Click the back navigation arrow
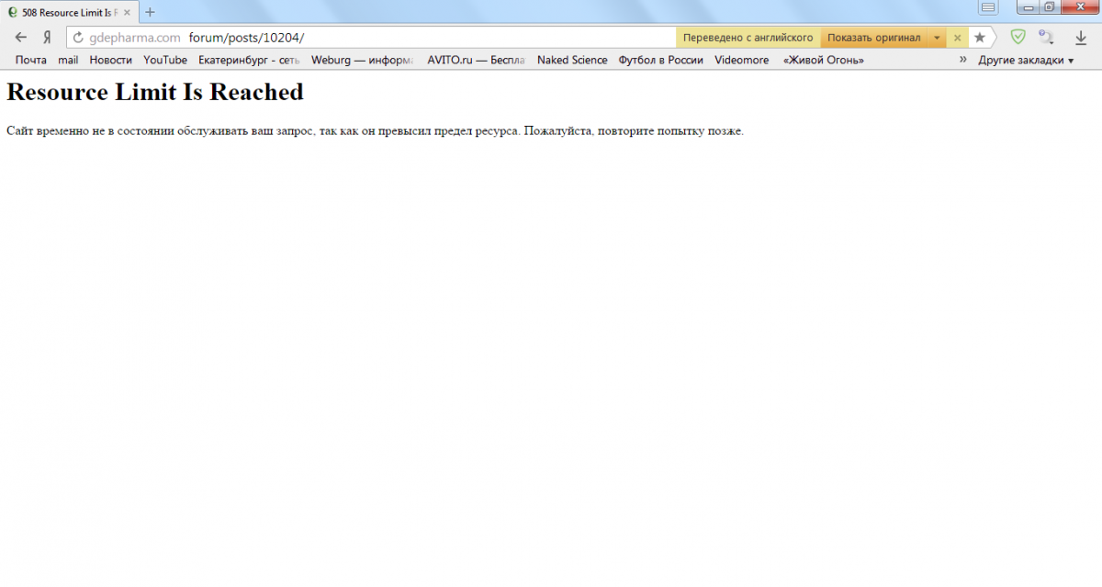 [21, 38]
